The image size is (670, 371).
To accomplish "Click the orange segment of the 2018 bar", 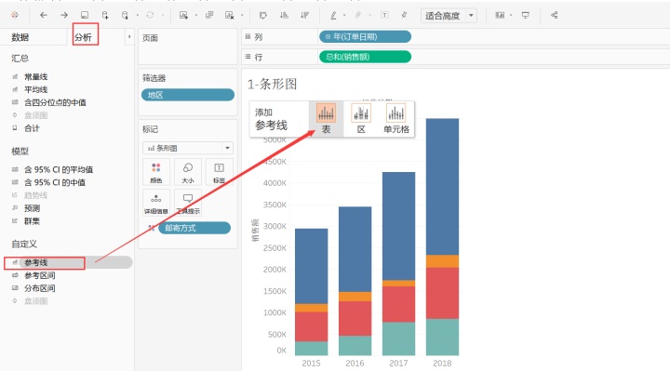I will 442,261.
